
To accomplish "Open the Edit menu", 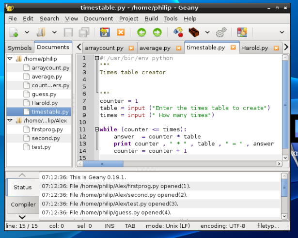I will [28, 18].
